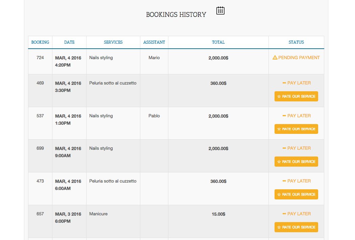This screenshot has height=240, width=355.
Task: Sort by the Date column header
Action: pos(69,42)
